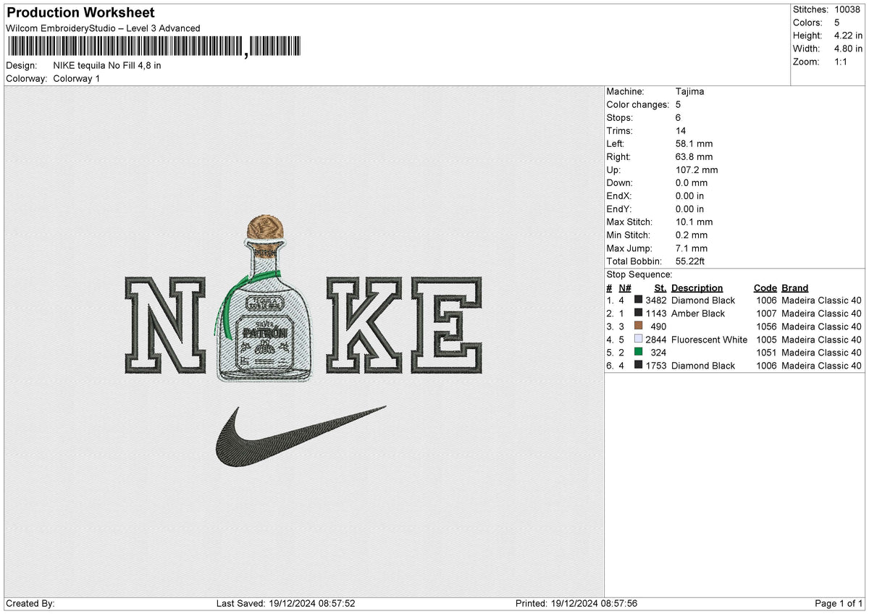Screen dimensions: 869x614
Task: Click stitch count 1753 in last row
Action: tap(655, 365)
